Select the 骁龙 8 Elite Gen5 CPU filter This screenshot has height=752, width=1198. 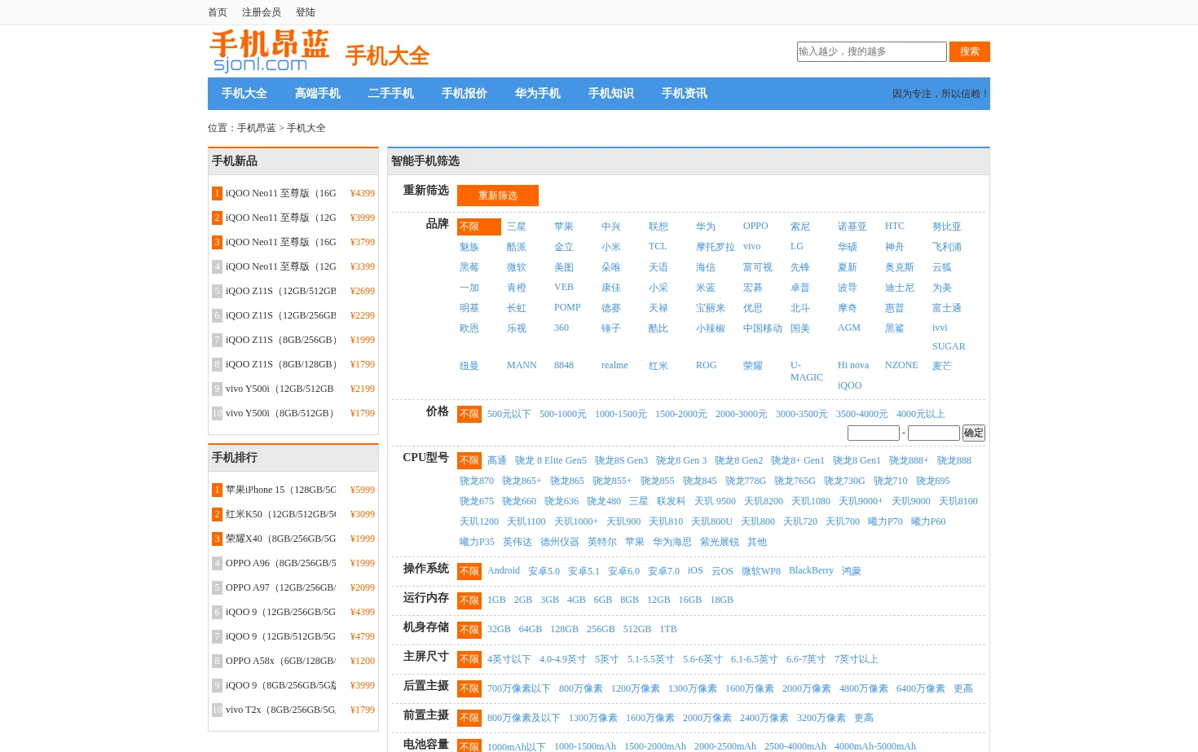coord(551,460)
